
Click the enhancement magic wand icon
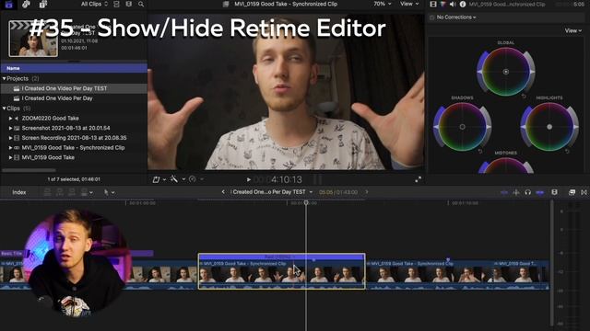click(x=174, y=179)
